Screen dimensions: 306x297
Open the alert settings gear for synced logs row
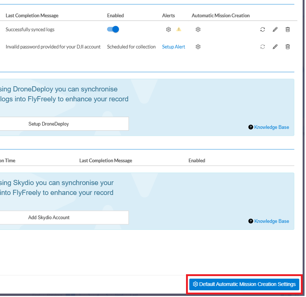(168, 29)
